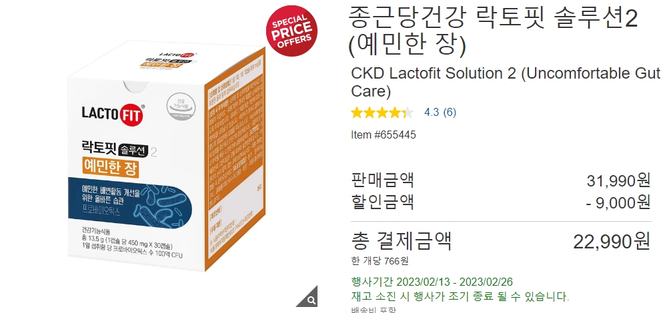Click the 31,990원 sale price
Viewport: 671px width, 313px height.
[x=618, y=180]
